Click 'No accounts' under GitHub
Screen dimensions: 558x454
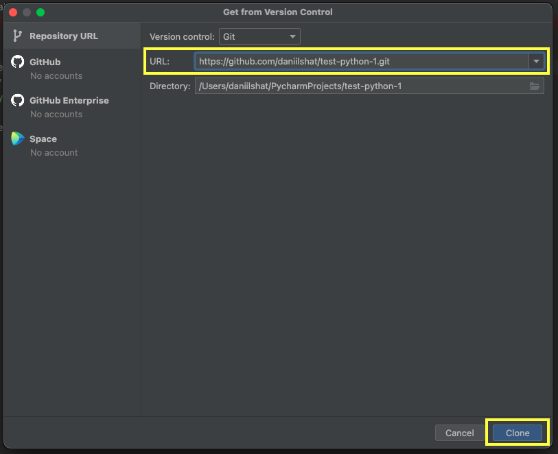[x=56, y=75]
